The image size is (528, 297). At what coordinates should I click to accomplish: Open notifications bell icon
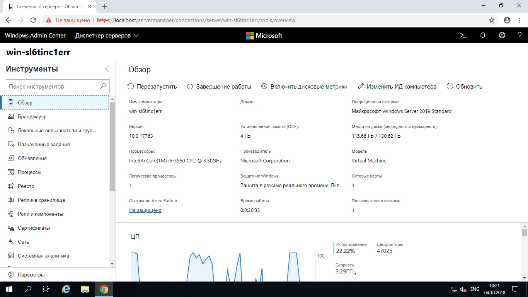click(x=483, y=35)
